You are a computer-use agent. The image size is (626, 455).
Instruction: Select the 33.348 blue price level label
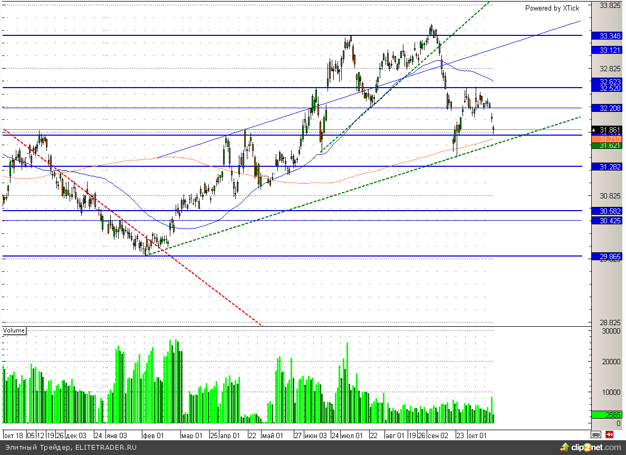click(x=610, y=36)
